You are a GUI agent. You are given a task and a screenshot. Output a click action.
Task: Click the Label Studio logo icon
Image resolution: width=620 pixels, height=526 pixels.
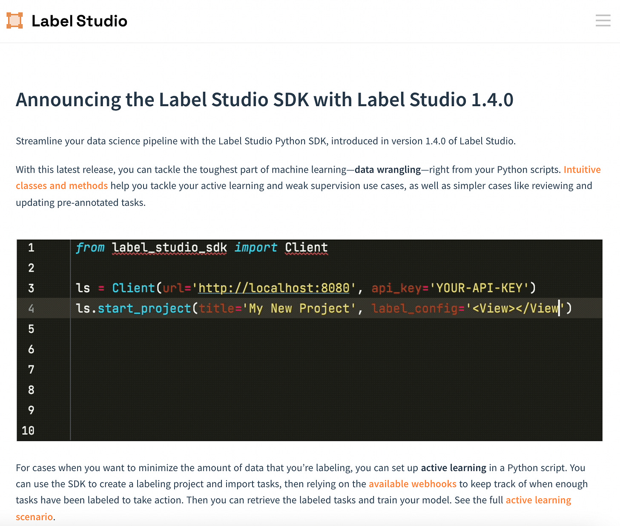pyautogui.click(x=14, y=21)
